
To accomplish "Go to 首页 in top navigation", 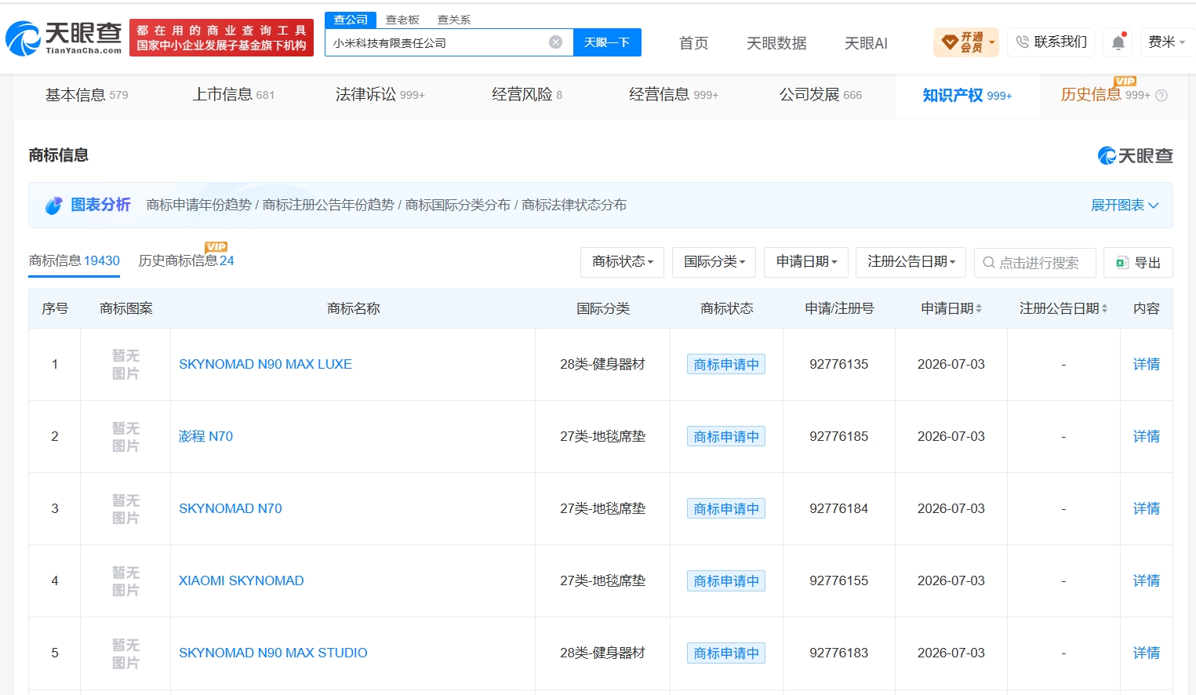I will pos(693,43).
